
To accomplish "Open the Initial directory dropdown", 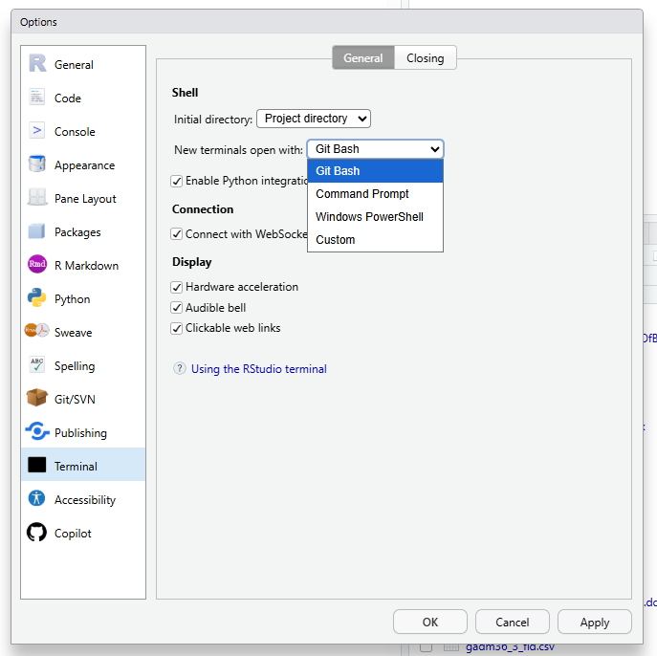I will [x=313, y=119].
